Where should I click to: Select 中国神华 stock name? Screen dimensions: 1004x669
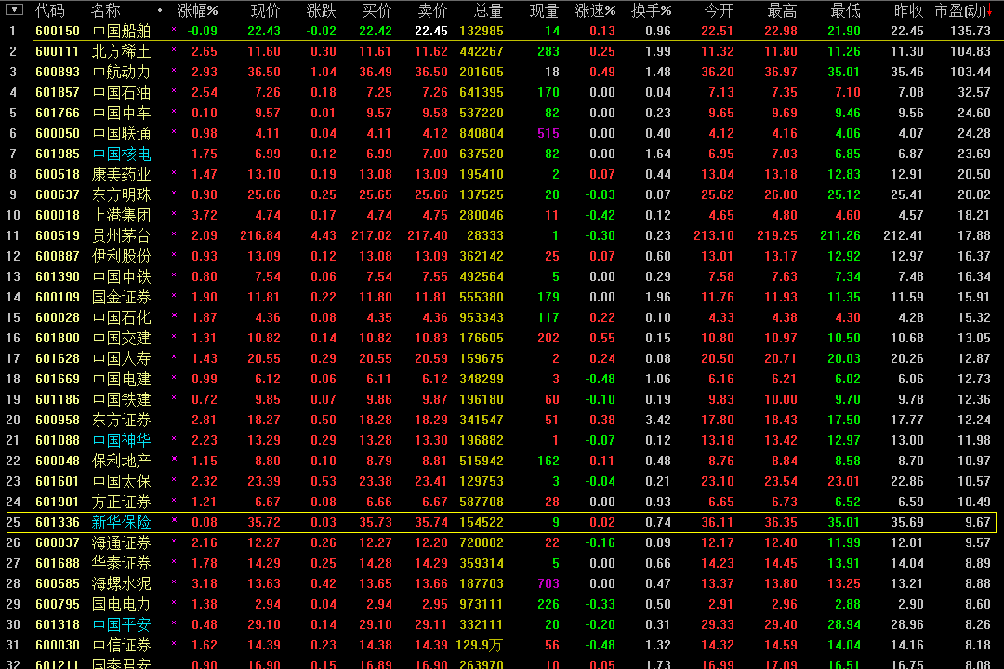[122, 441]
